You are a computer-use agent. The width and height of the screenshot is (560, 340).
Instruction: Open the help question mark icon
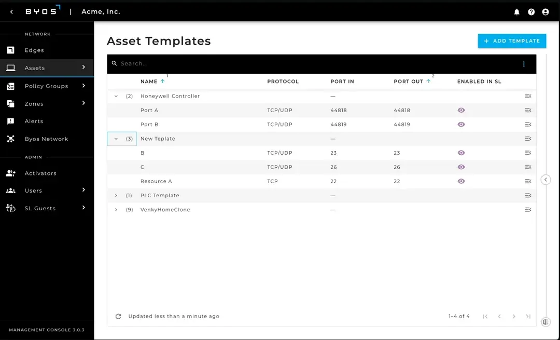pyautogui.click(x=531, y=12)
